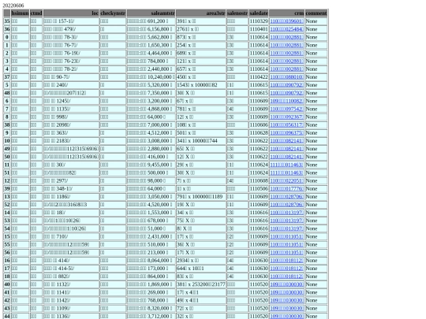Select the amount cell showing 8,064,000
Viewport: 426px width, 319px height.
coord(151,261)
